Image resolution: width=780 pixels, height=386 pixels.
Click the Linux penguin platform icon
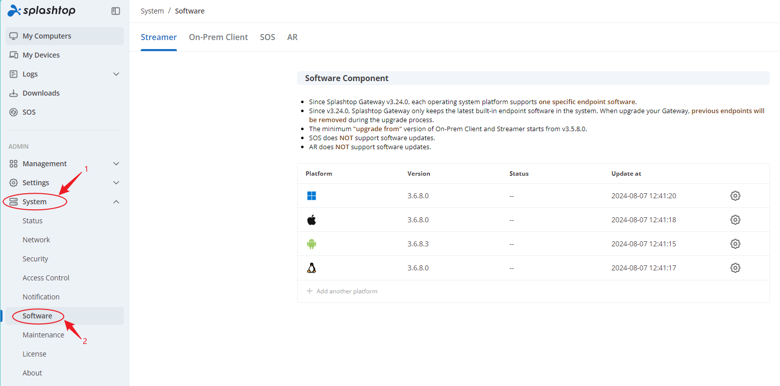(312, 268)
